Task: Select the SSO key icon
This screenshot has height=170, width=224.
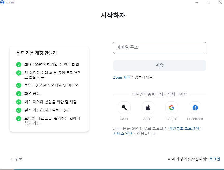Action: pyautogui.click(x=124, y=107)
